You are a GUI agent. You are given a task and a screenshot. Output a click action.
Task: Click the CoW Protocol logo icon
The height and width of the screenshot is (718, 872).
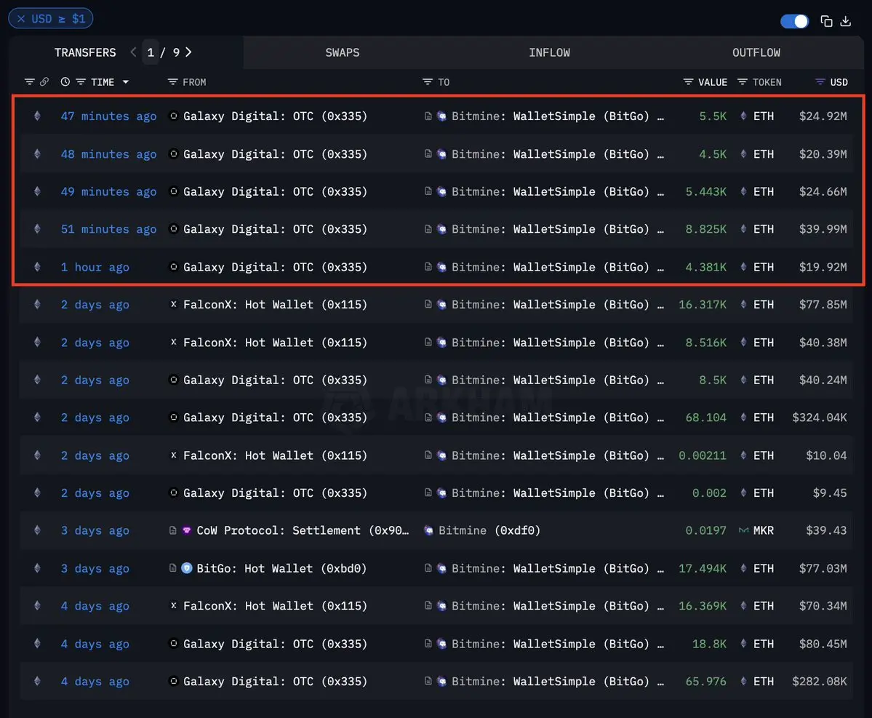pyautogui.click(x=187, y=530)
